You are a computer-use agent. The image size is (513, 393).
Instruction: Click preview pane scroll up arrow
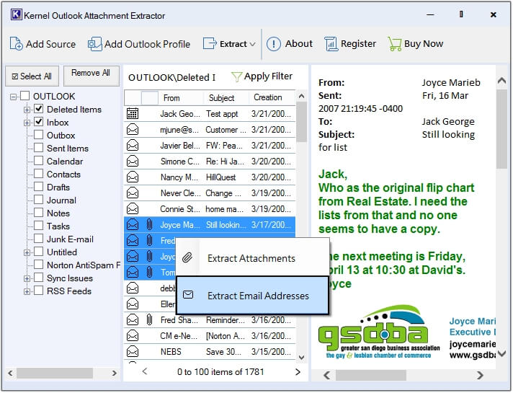tap(501, 80)
